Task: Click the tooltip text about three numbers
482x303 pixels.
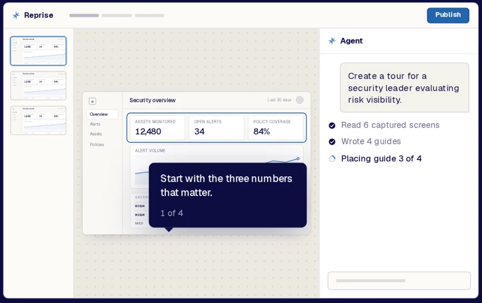Action: pos(226,186)
